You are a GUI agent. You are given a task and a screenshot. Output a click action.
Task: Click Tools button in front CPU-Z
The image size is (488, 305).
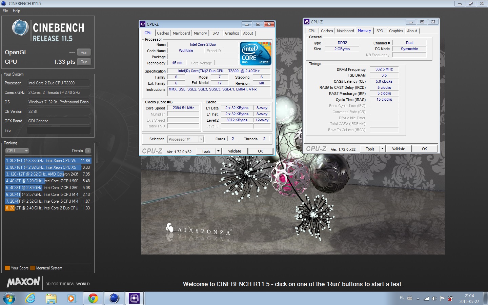pos(206,151)
